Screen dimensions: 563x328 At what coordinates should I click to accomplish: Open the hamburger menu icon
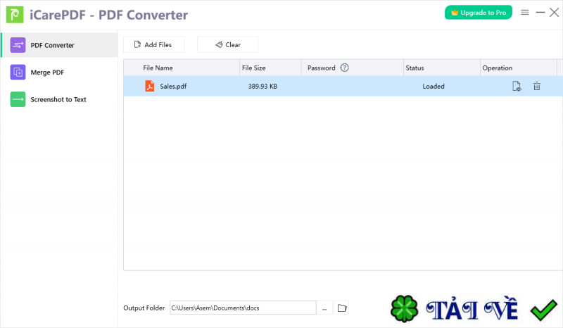(x=524, y=13)
